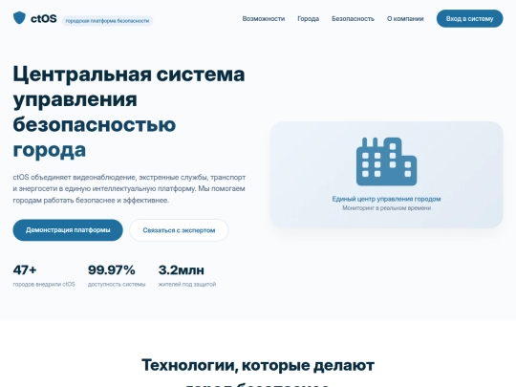
Task: Click the 3.2млн statistic value
Action: pyautogui.click(x=181, y=269)
